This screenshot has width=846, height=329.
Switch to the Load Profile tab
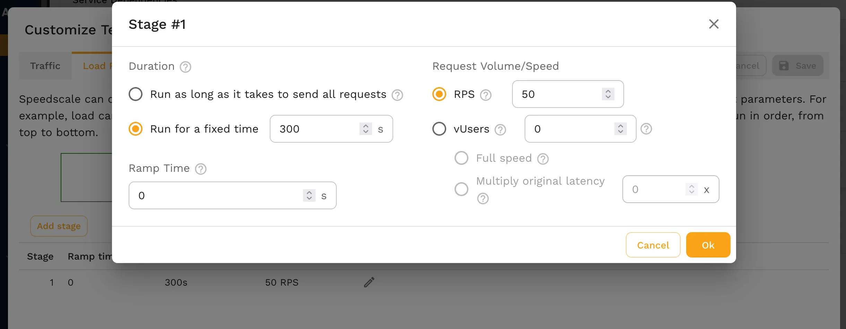point(100,66)
